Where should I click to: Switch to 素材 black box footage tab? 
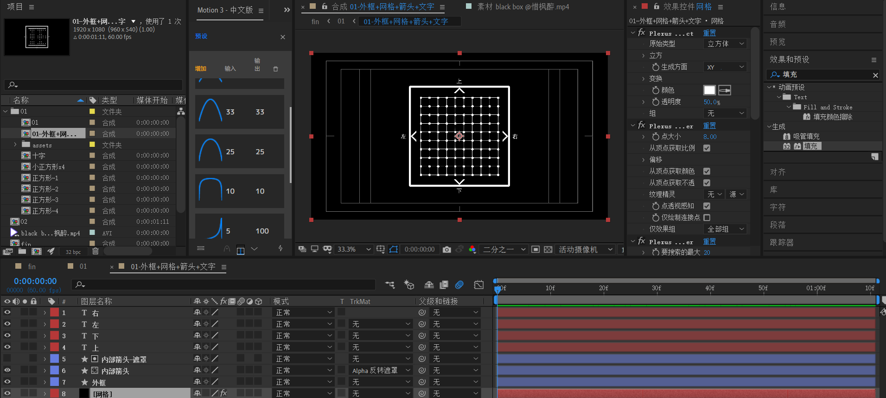pos(523,6)
